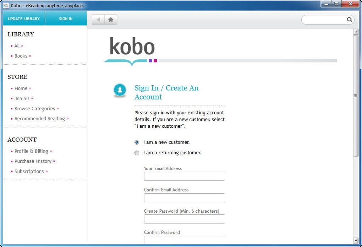This screenshot has width=362, height=247.
Task: Open Subscriptions in Account section
Action: pyautogui.click(x=29, y=172)
